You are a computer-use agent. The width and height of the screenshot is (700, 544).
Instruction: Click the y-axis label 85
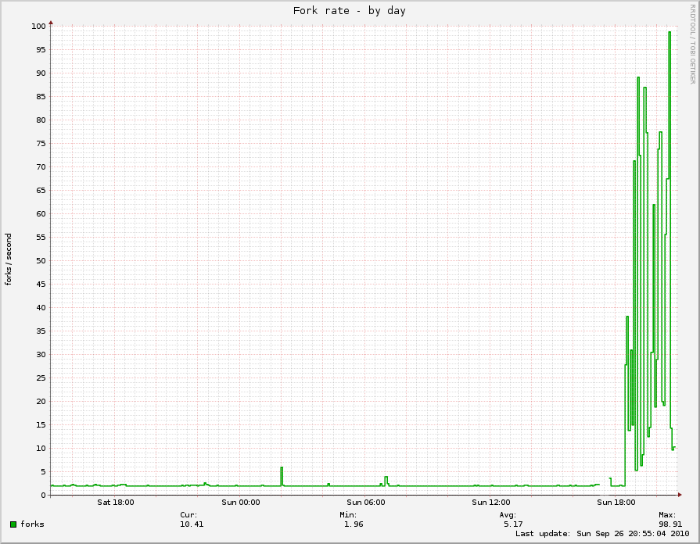tap(41, 96)
